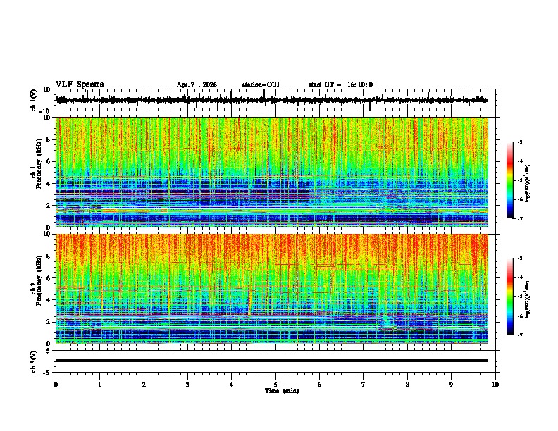
Task: Select the time axis tick label 3
Action: tap(187, 385)
